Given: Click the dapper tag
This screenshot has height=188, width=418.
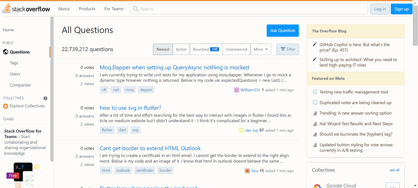Looking at the screenshot, I should click(x=146, y=90).
